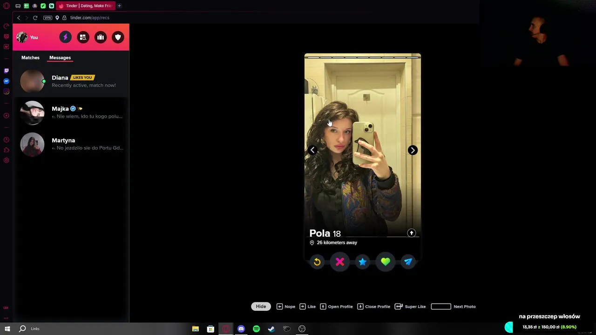596x335 pixels.
Task: Select the Messages tab
Action: pos(60,58)
